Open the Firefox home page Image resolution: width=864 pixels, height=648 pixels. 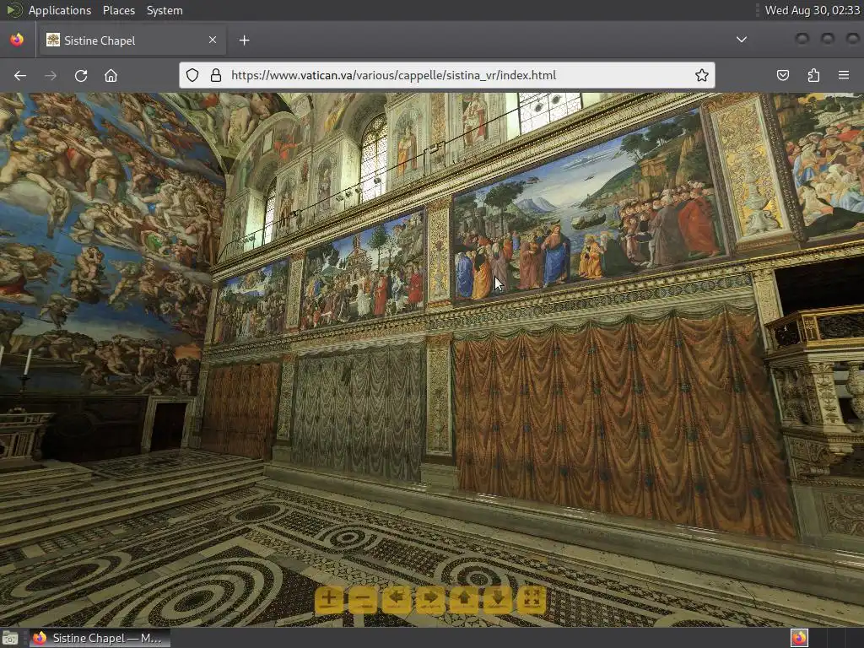coord(111,75)
